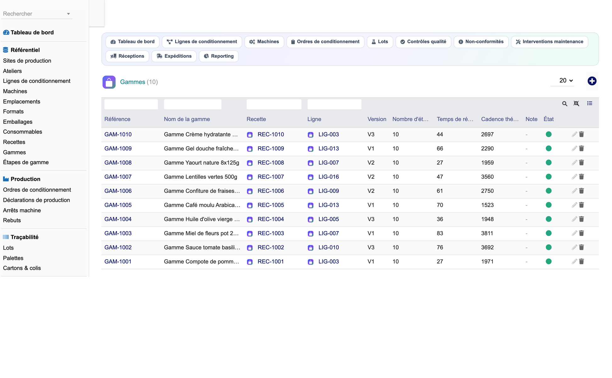Go to the Contrôles qualité tab
This screenshot has height=378, width=612.
[x=423, y=42]
